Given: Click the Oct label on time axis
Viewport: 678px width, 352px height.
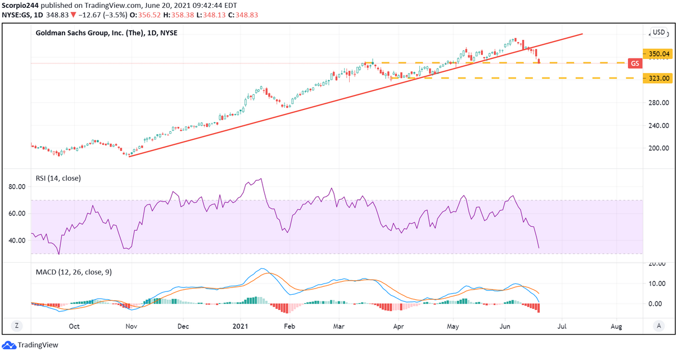Looking at the screenshot, I should pyautogui.click(x=74, y=326).
